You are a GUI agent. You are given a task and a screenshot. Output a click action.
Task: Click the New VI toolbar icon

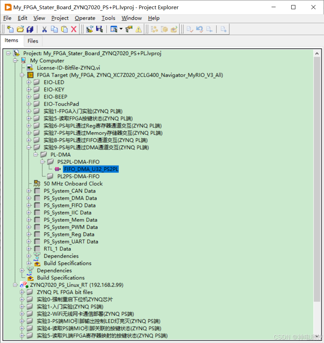point(10,29)
